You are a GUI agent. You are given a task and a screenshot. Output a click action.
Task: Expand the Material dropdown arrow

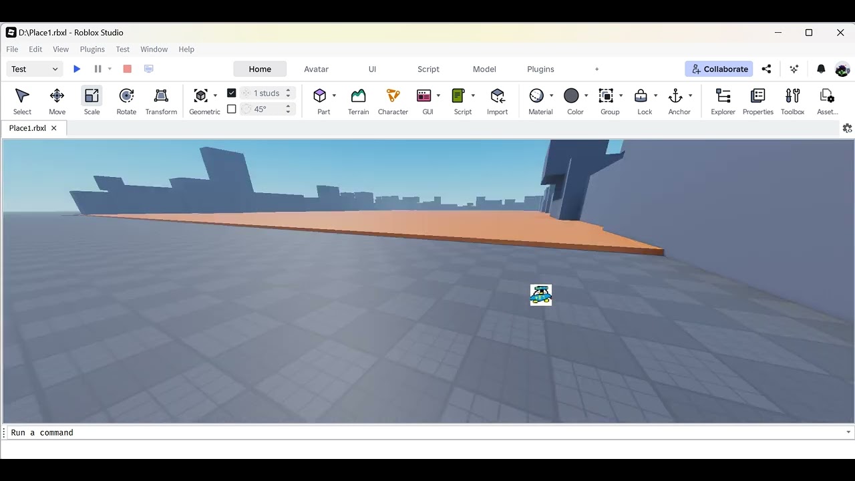551,96
